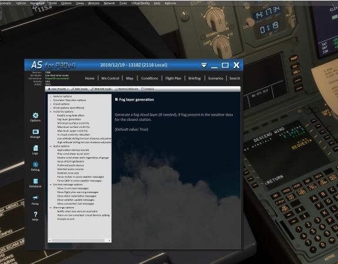Collapse the Audio options tree node
This screenshot has height=264, width=338.
51,146
